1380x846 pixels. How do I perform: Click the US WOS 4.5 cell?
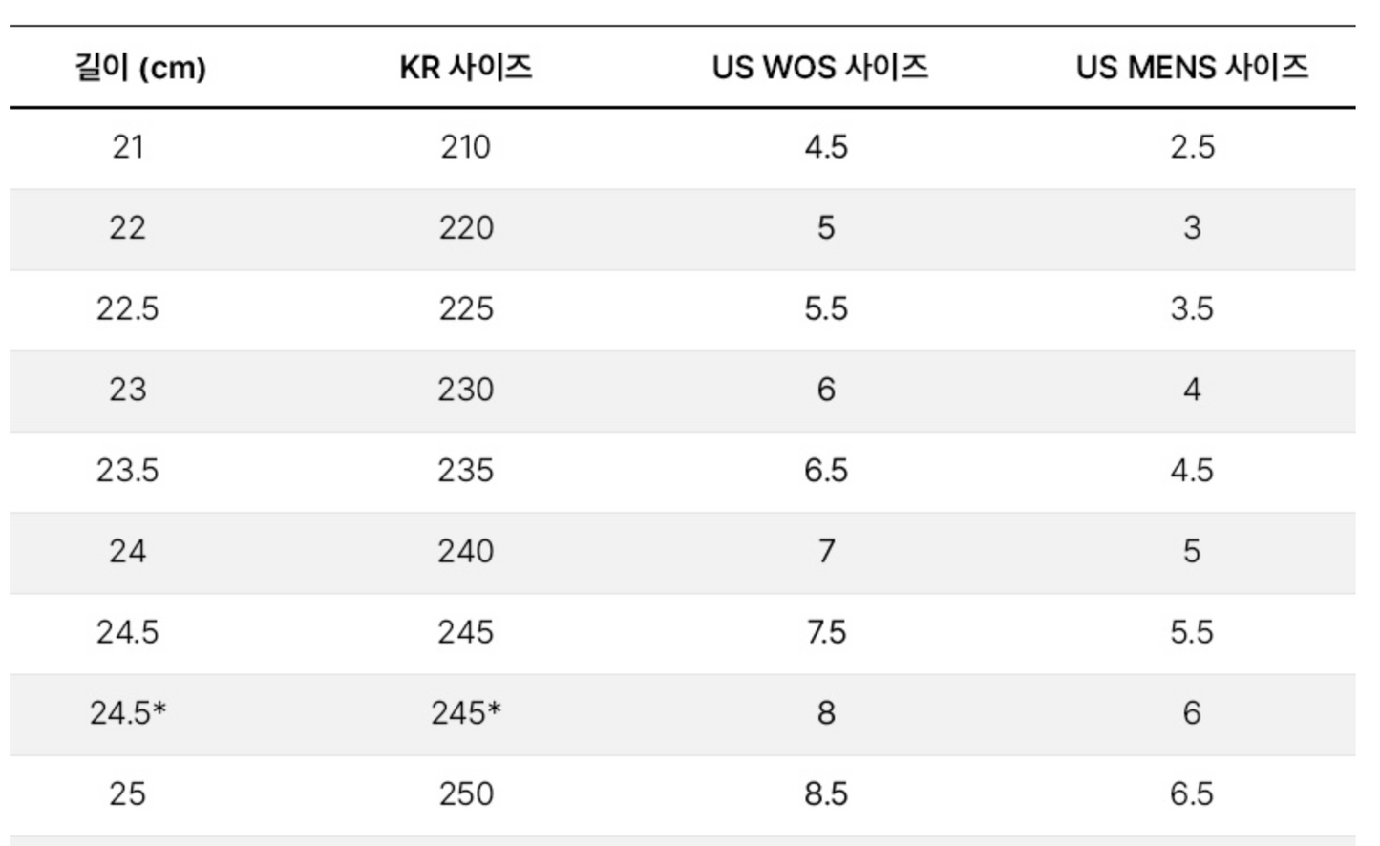(826, 147)
